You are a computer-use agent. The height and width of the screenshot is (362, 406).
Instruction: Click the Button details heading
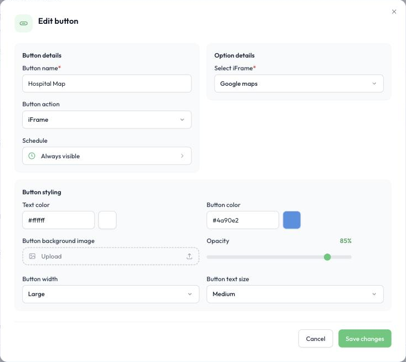tap(42, 55)
